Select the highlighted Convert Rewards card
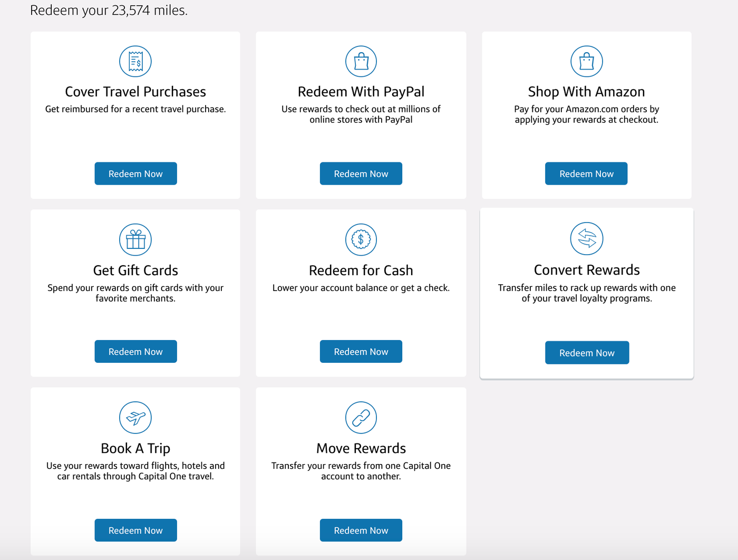The width and height of the screenshot is (738, 560). coord(587,293)
